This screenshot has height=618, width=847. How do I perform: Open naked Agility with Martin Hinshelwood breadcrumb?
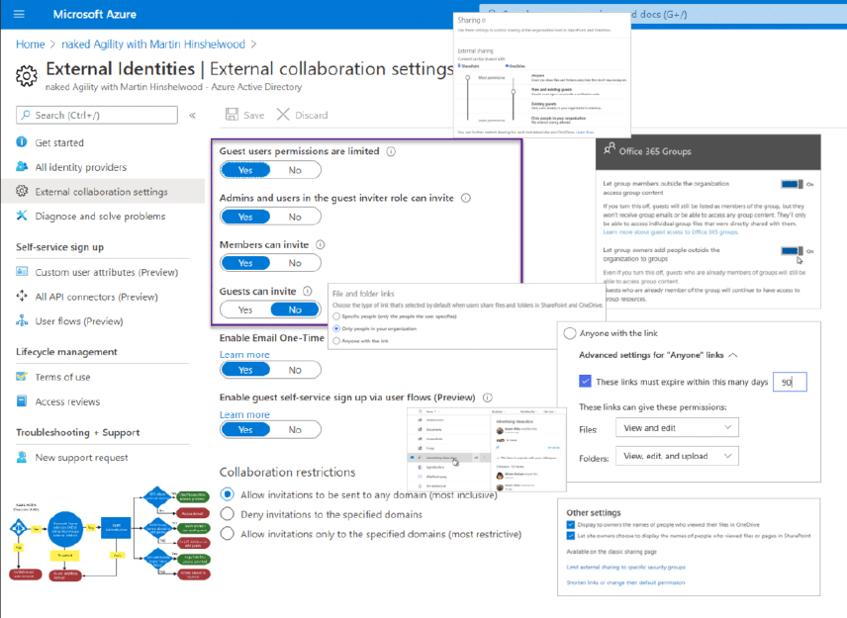(152, 44)
